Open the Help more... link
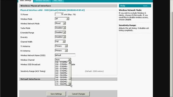The height and width of the screenshot is (97, 173). (x=146, y=6)
